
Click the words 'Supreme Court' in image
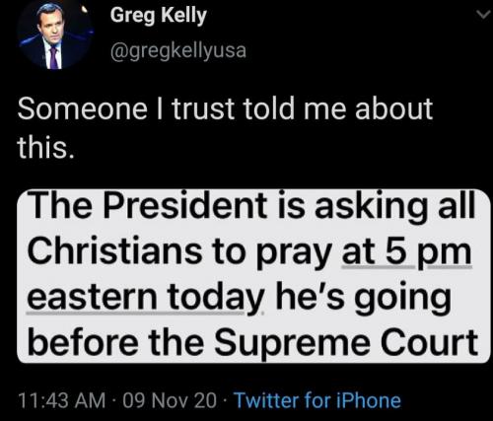pos(346,342)
